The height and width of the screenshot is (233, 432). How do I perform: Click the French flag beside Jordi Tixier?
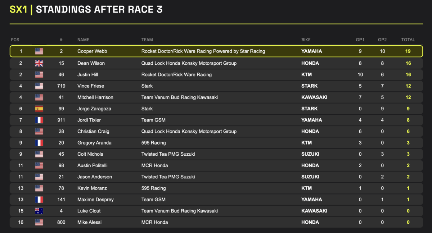click(39, 120)
